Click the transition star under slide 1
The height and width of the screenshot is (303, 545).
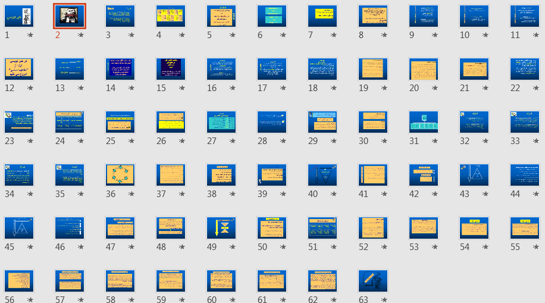tap(30, 35)
